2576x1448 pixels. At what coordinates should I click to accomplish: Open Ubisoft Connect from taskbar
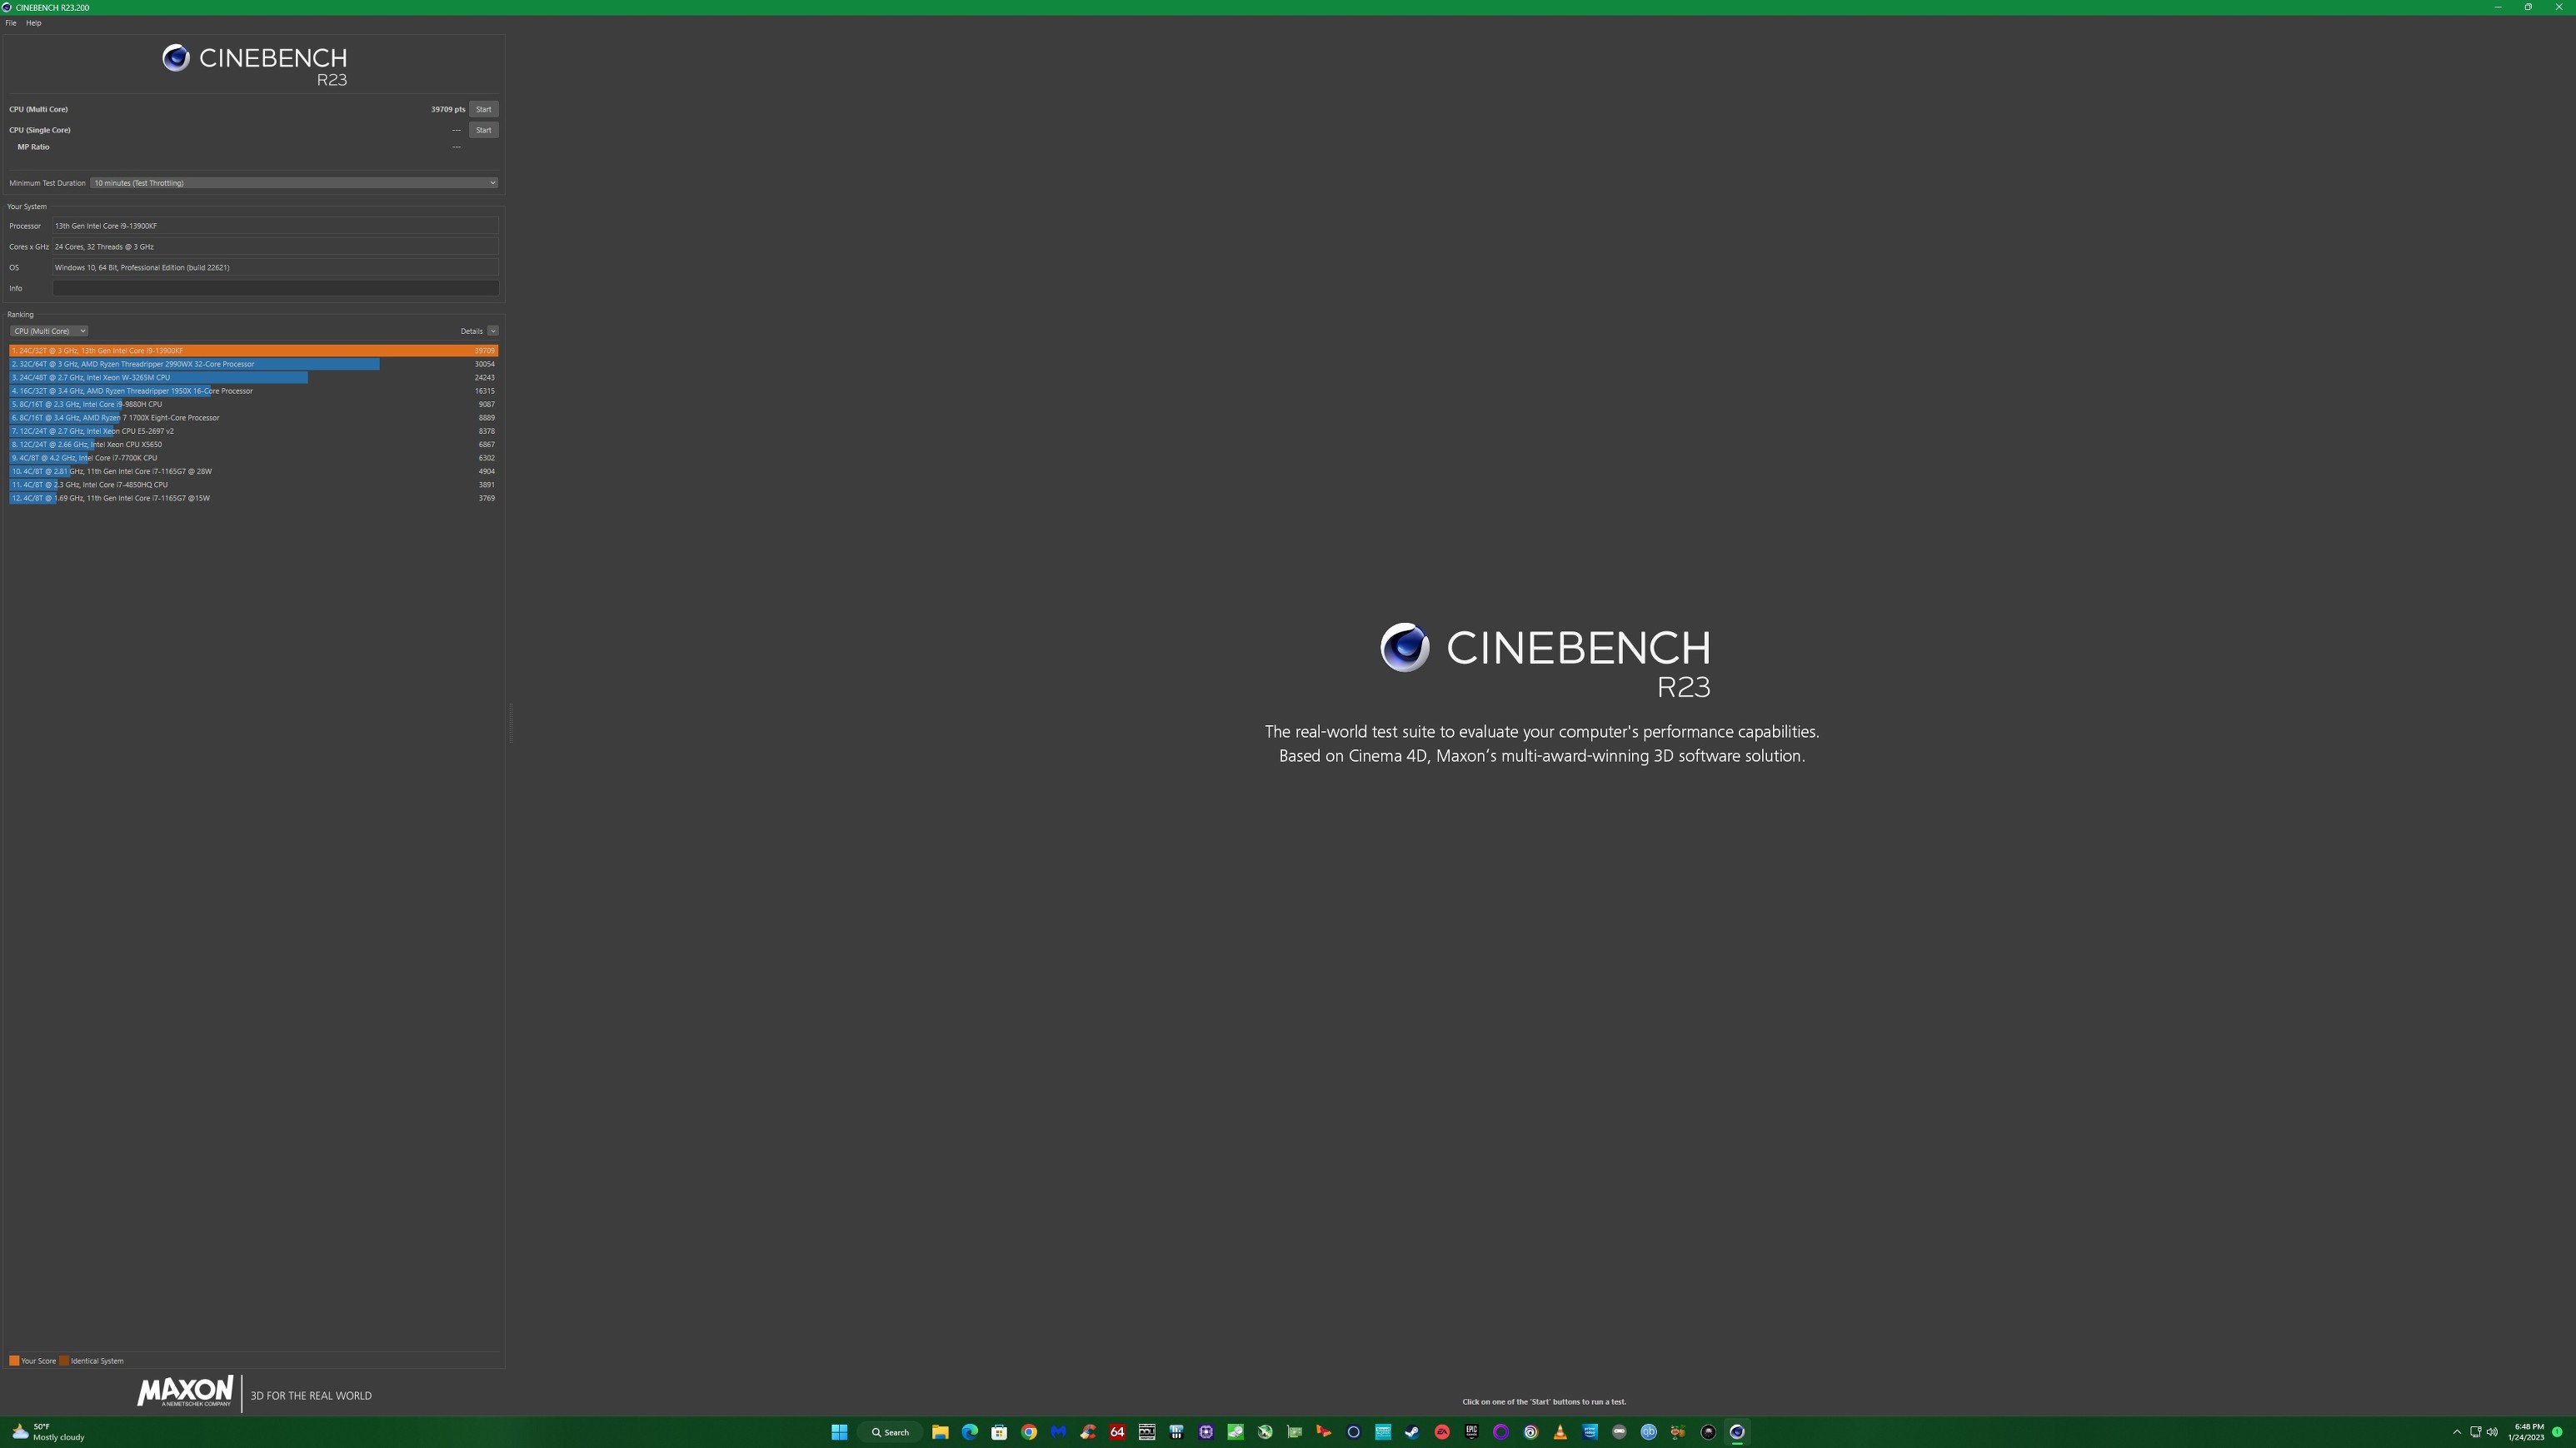pyautogui.click(x=1530, y=1432)
